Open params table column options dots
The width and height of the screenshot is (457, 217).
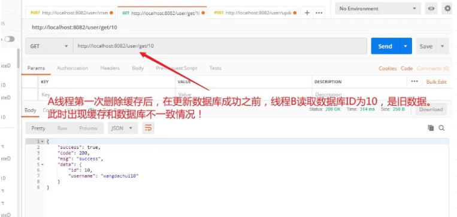(x=414, y=81)
